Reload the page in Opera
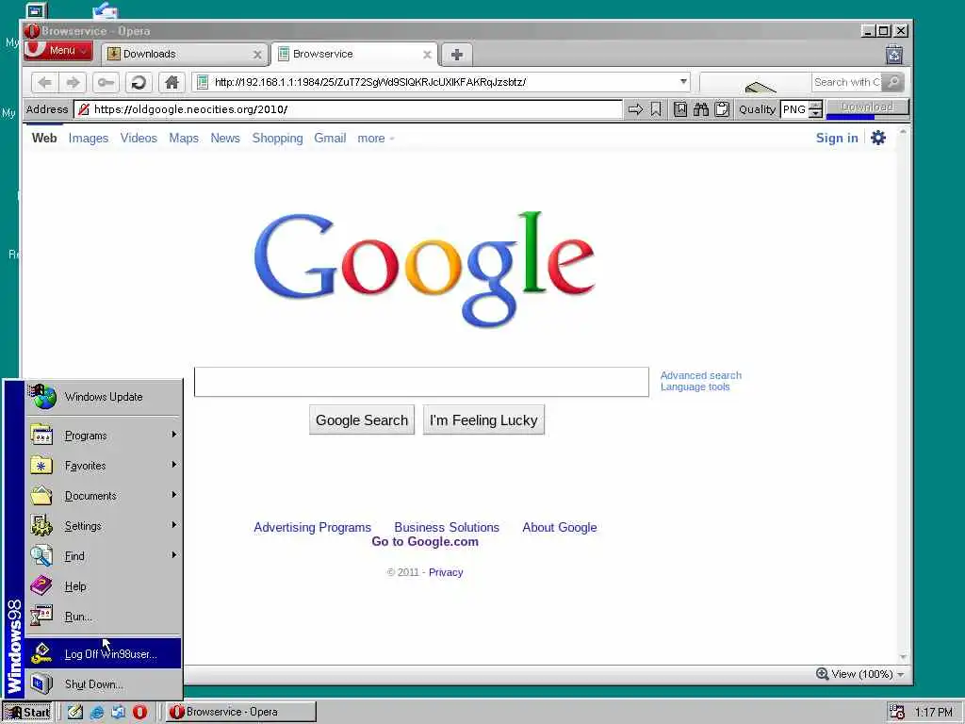The height and width of the screenshot is (724, 965). click(139, 82)
